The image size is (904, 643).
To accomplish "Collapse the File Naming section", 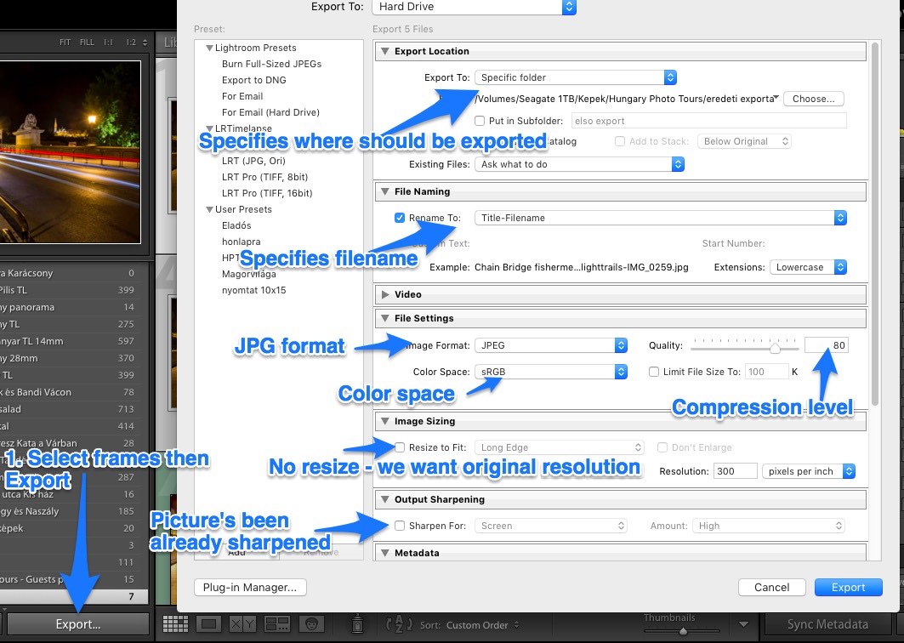I will (x=385, y=191).
